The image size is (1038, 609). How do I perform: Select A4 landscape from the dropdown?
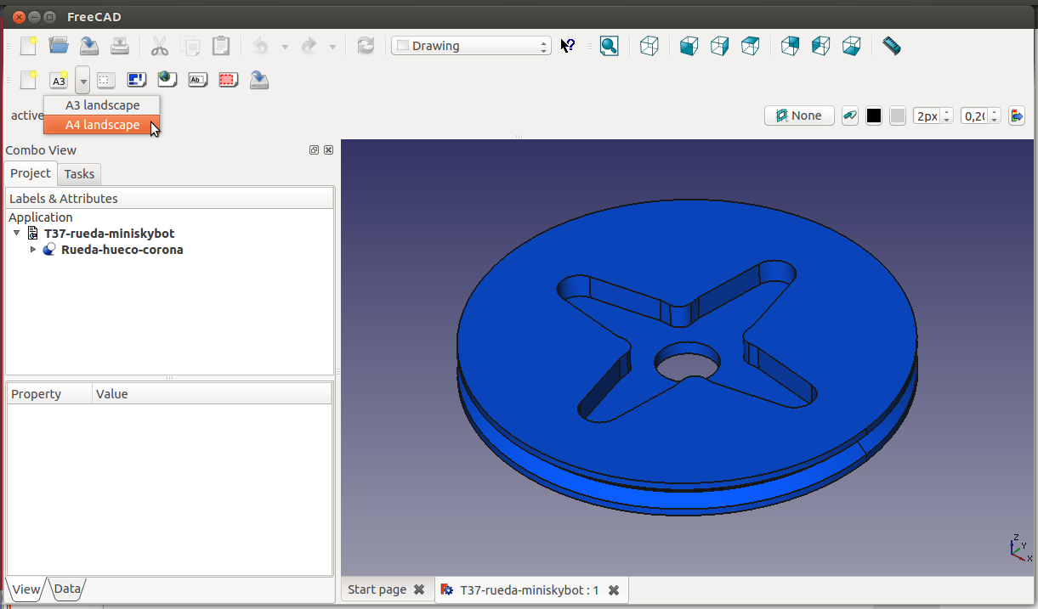click(102, 125)
